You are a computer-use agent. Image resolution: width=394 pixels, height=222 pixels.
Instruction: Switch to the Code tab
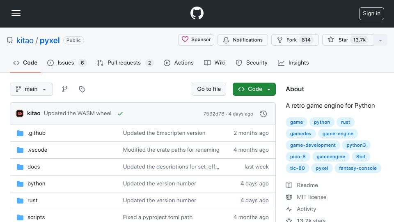tap(25, 62)
